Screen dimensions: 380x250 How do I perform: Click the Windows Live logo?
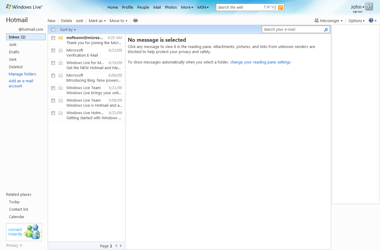24,7
